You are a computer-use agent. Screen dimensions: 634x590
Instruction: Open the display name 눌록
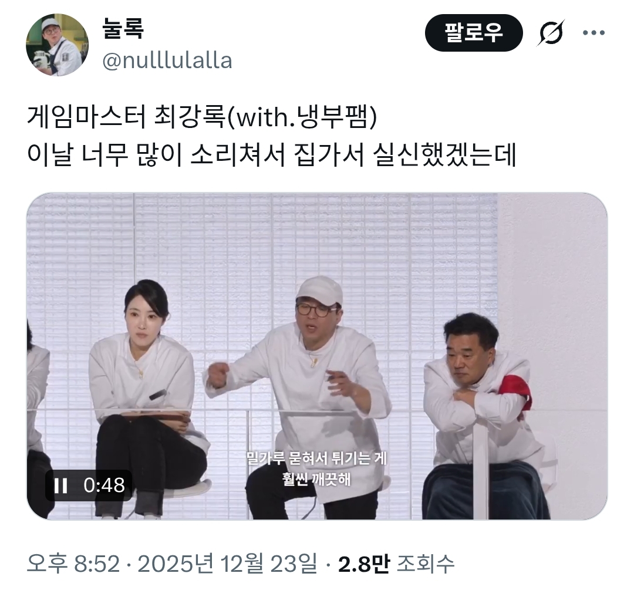point(123,28)
